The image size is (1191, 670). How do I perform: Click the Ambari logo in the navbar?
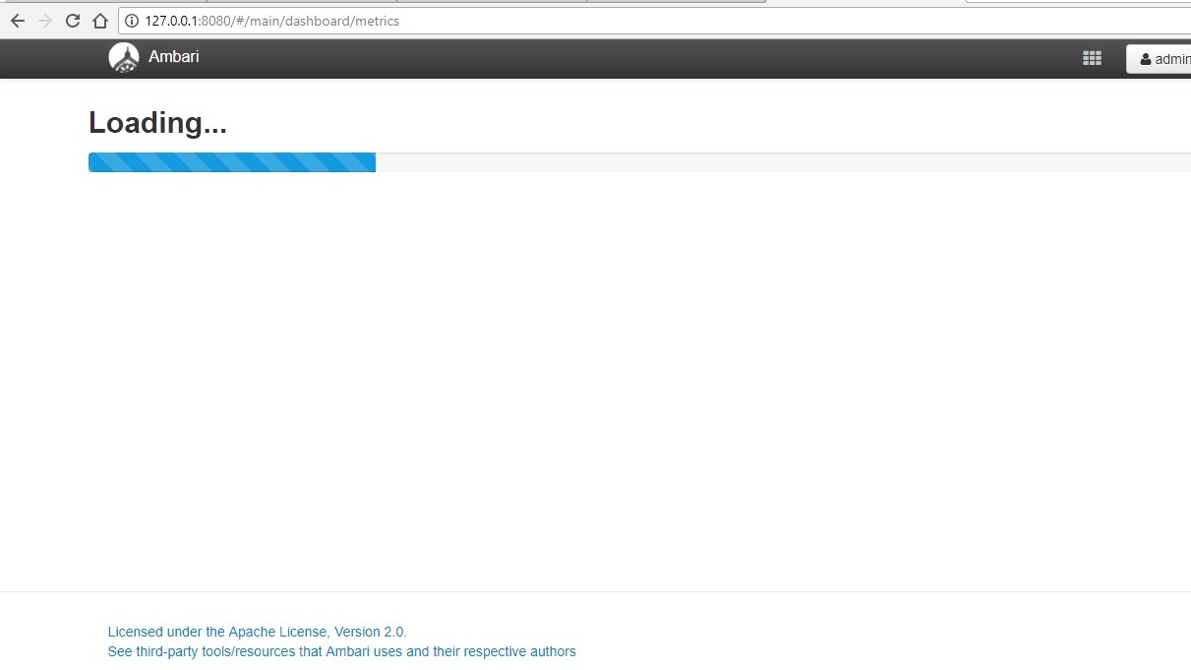123,57
